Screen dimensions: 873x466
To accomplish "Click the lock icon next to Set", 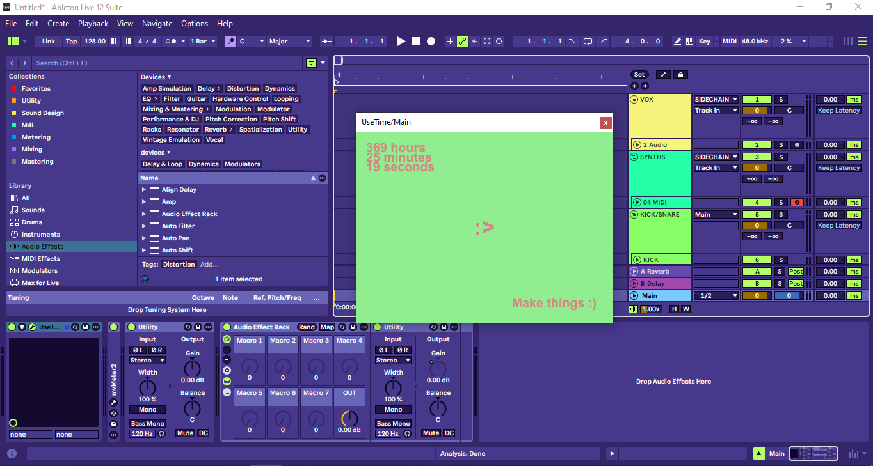I will tap(680, 75).
